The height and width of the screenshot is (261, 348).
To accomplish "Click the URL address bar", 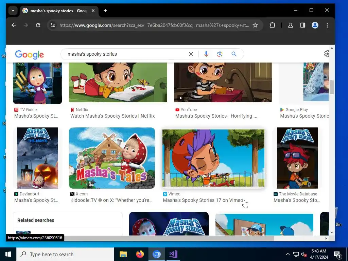I will (x=154, y=25).
